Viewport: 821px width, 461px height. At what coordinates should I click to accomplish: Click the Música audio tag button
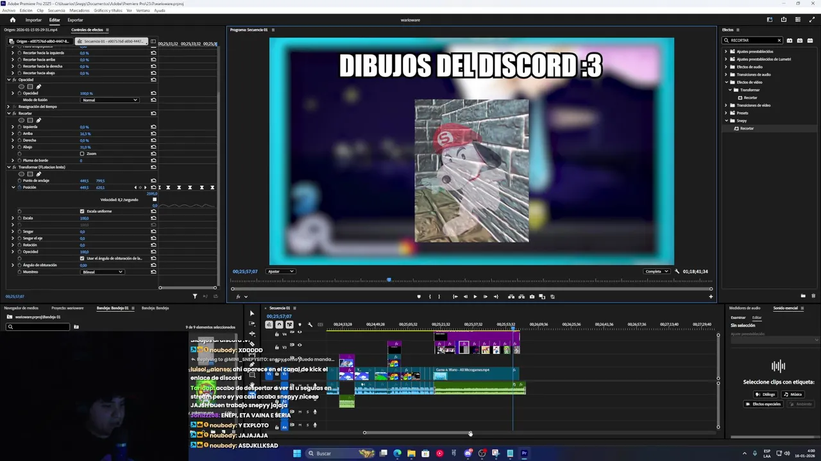tap(793, 394)
